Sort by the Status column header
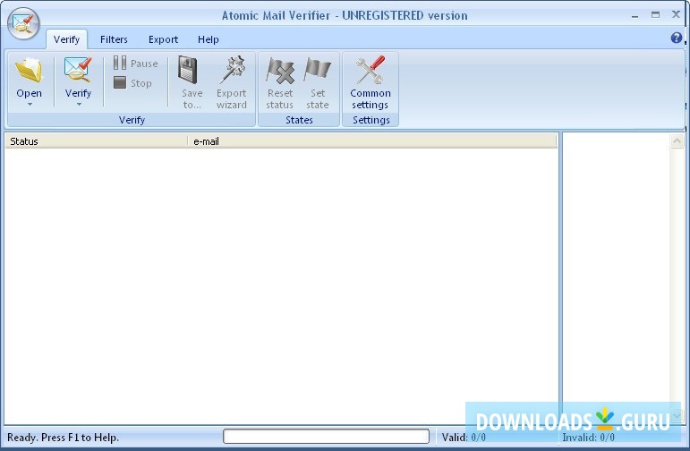Screen dimensions: 690x451 97,141
